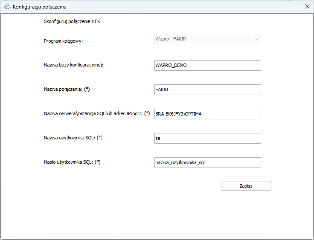This screenshot has width=314, height=240.
Task: Select the Nazwa połączenia field containing FAKIR
Action: pyautogui.click(x=208, y=90)
